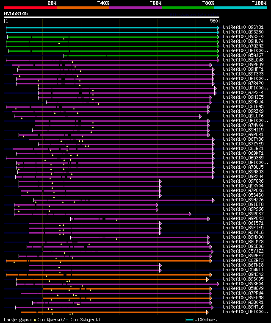This screenshot has height=323, width=271.
Task: Select hit label UniRef100_A9P8X3
Action: 243,218
